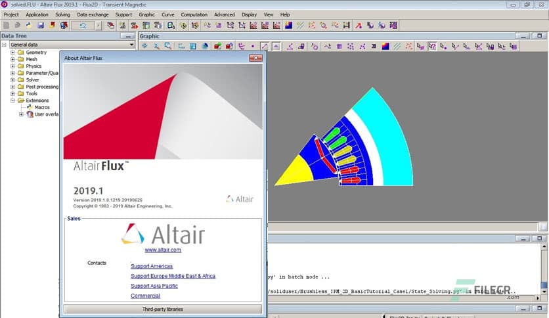Click the magnifier-over-page icon in main toolbar

[x=171, y=25]
